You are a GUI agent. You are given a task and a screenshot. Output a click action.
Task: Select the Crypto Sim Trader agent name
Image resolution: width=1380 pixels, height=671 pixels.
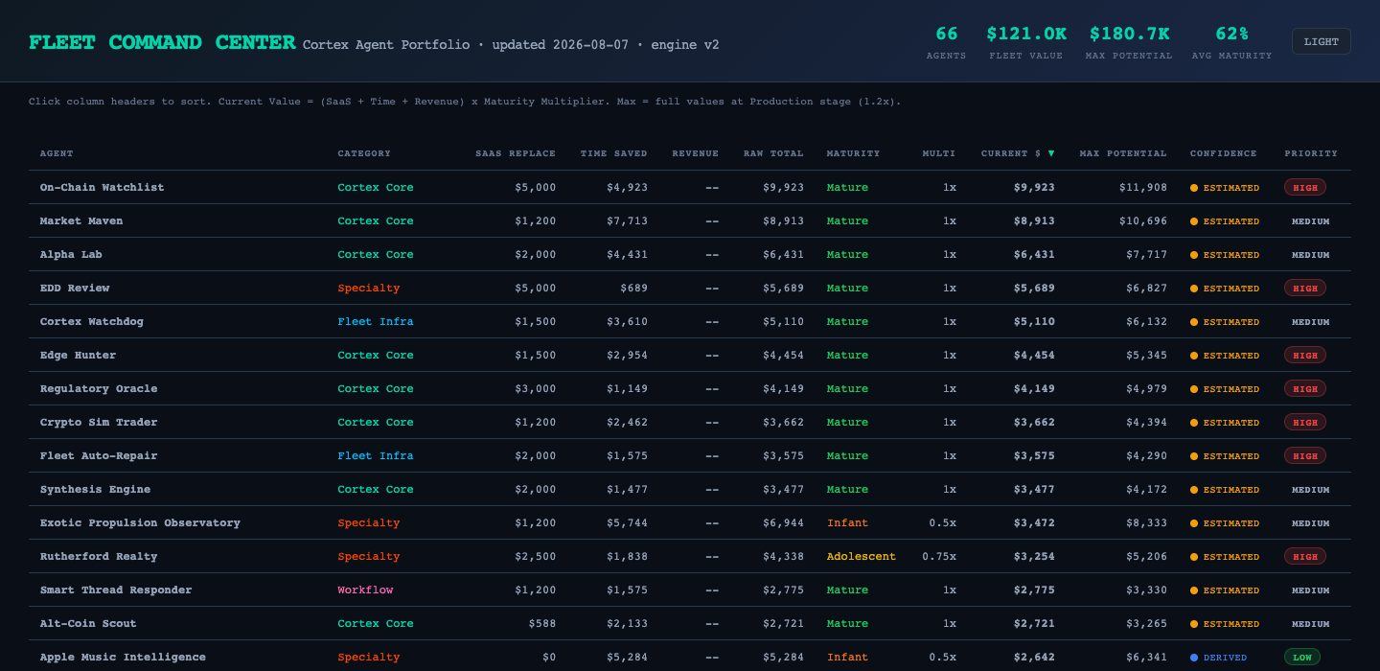(x=99, y=422)
